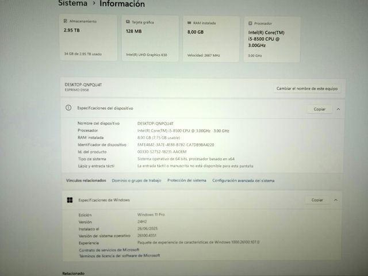Click the DESKTOP-QNPQU4T device name value

click(155, 124)
